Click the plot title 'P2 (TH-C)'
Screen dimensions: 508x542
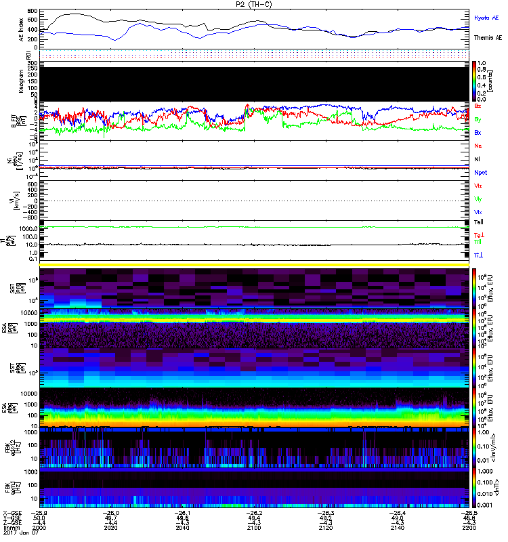255,4
